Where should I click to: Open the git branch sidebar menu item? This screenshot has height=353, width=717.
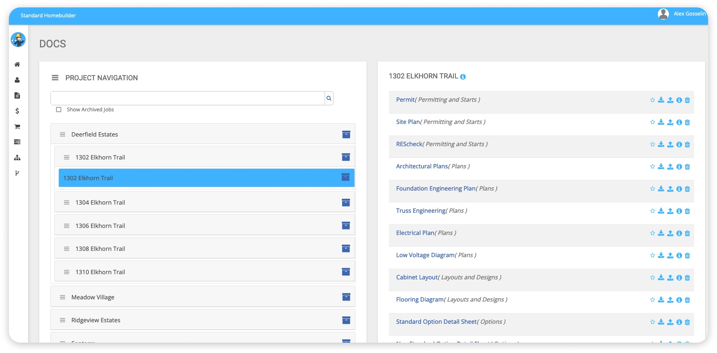coord(17,173)
